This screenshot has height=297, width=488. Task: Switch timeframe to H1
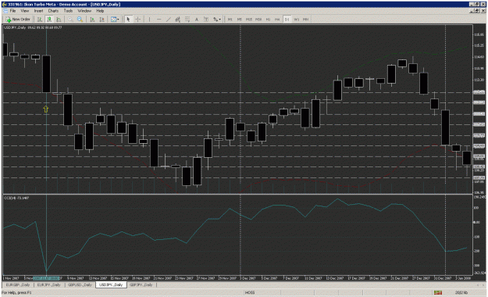point(268,20)
